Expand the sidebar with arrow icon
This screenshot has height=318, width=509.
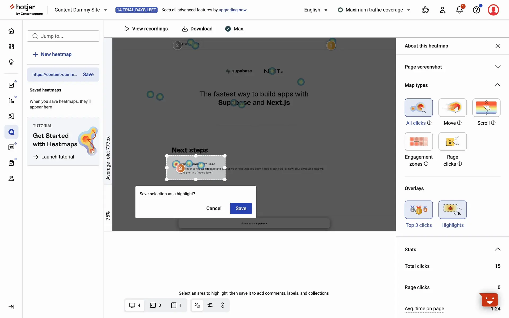(11, 307)
